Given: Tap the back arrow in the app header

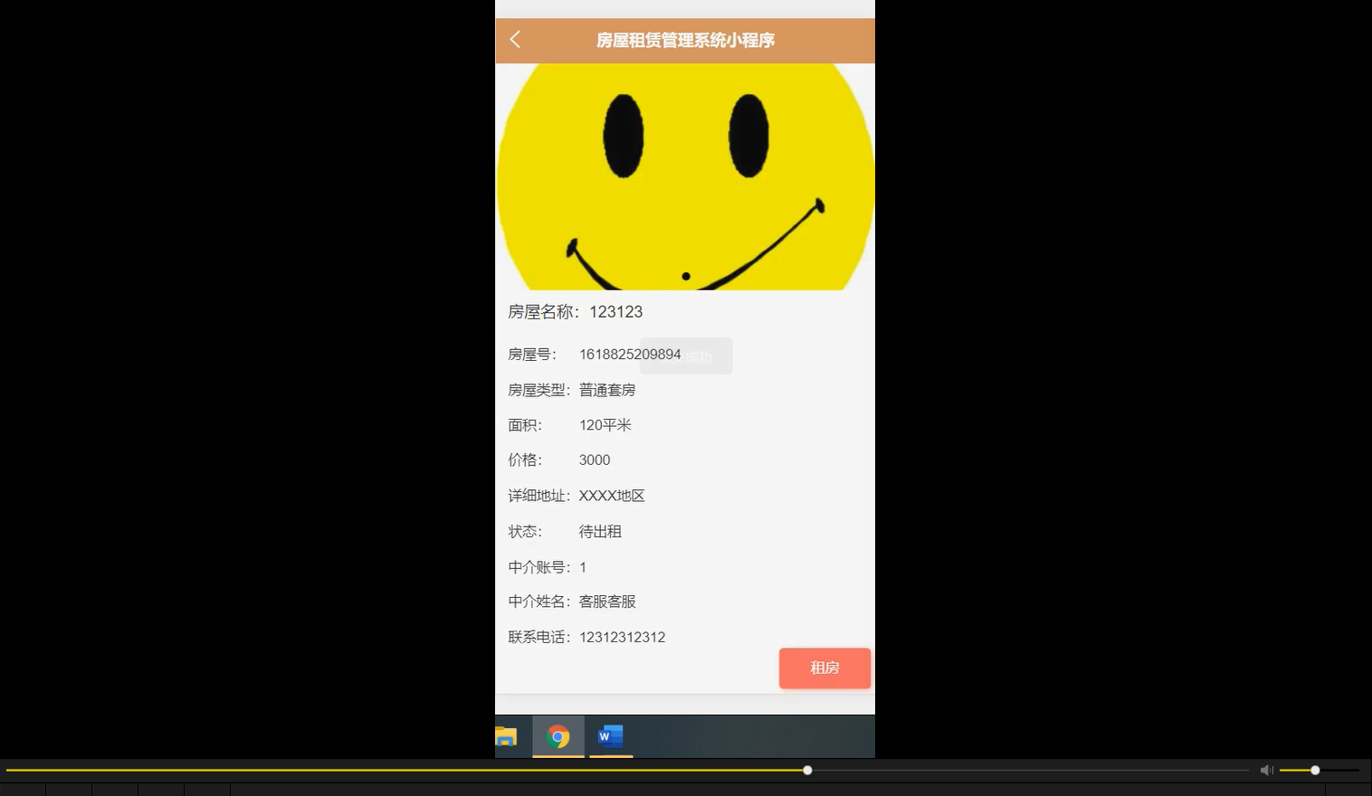Looking at the screenshot, I should (x=514, y=39).
